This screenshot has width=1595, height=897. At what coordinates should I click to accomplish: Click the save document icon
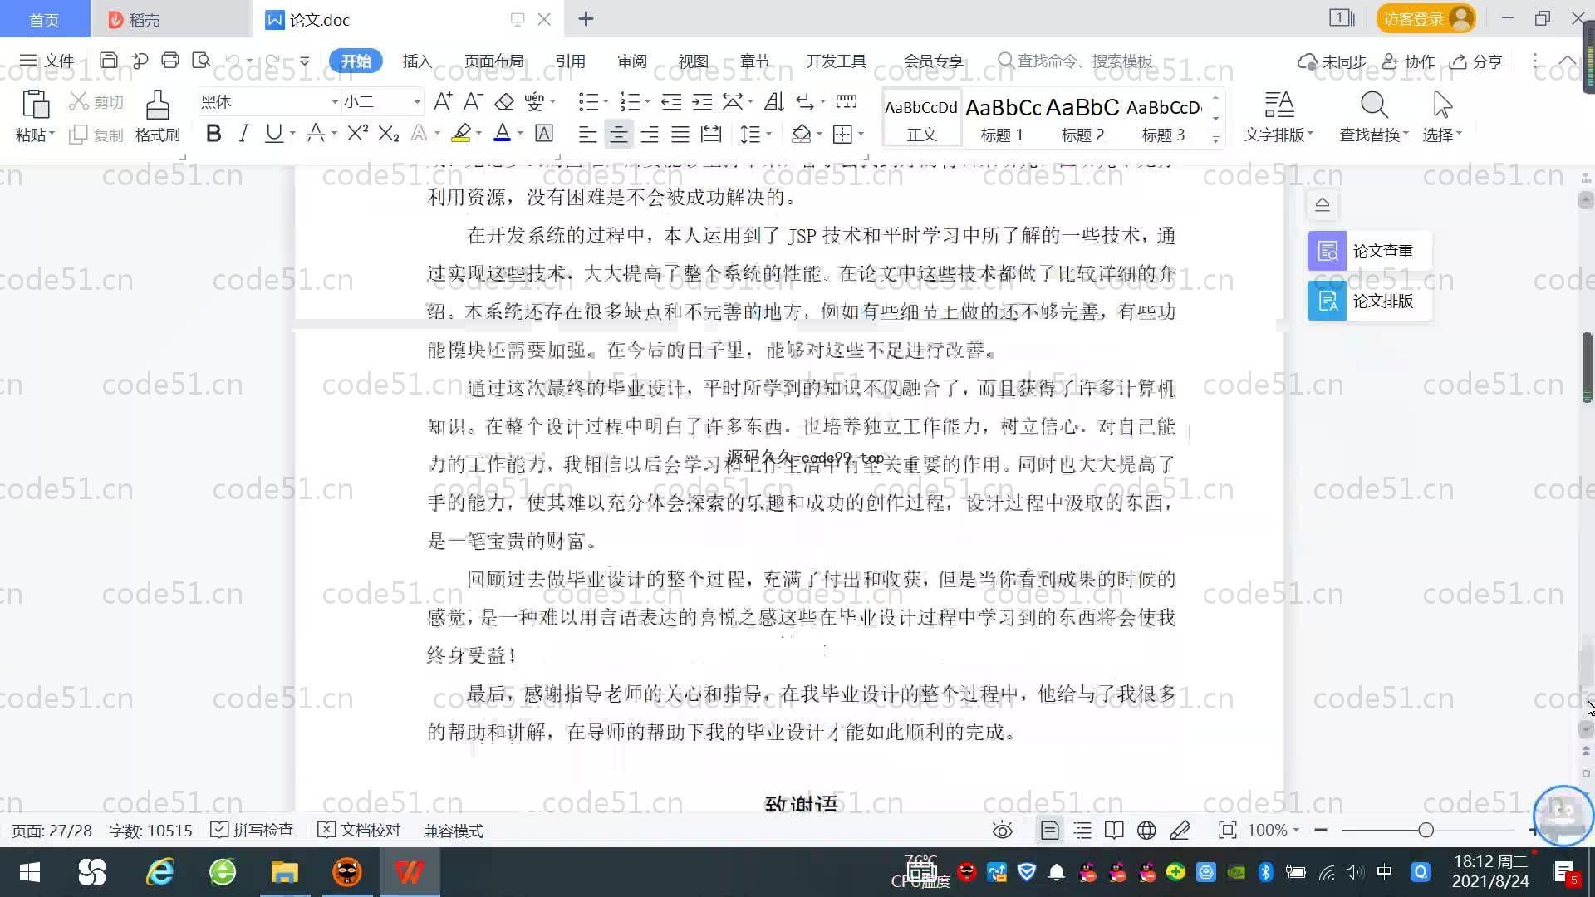(108, 61)
